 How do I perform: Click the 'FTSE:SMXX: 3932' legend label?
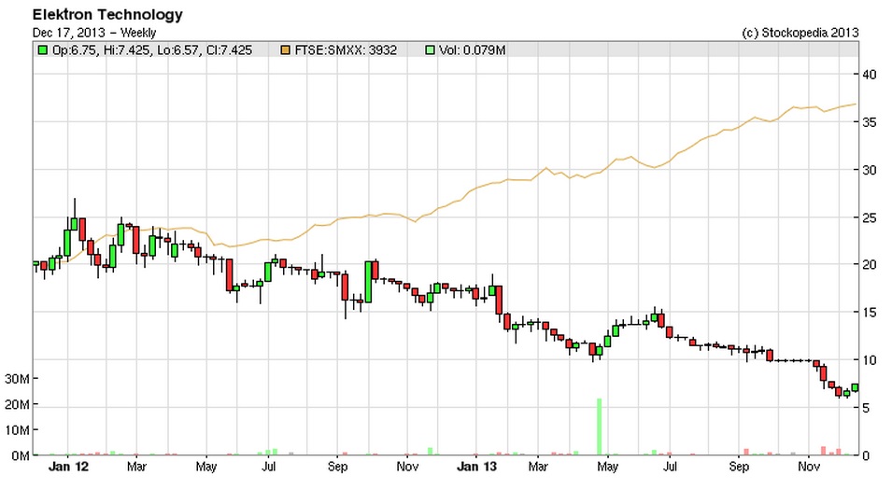pyautogui.click(x=346, y=50)
